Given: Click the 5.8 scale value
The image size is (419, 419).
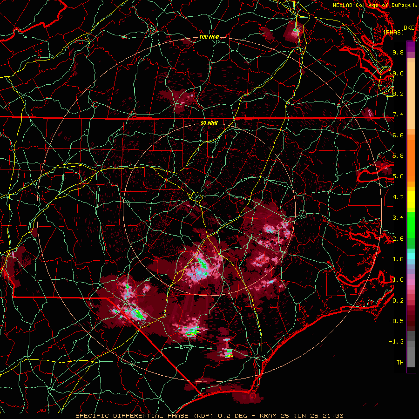Looking at the screenshot, I should click(398, 156).
